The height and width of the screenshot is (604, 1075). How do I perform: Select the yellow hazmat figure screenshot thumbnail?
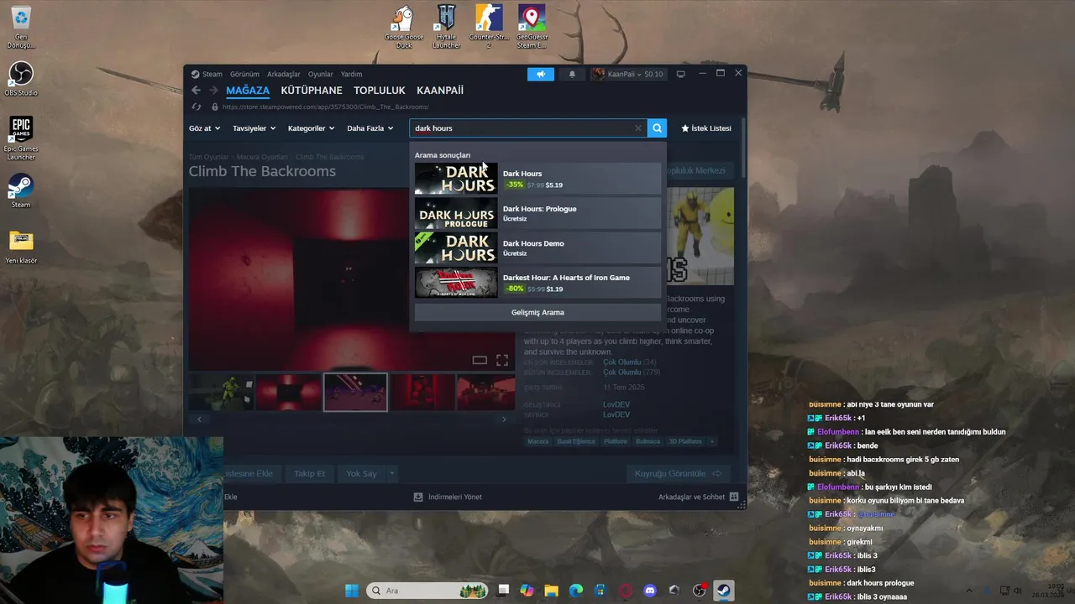[221, 393]
